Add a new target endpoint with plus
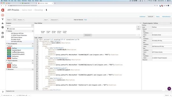Image resolution: width=172 pixels, height=97 pixels. [x=33, y=60]
